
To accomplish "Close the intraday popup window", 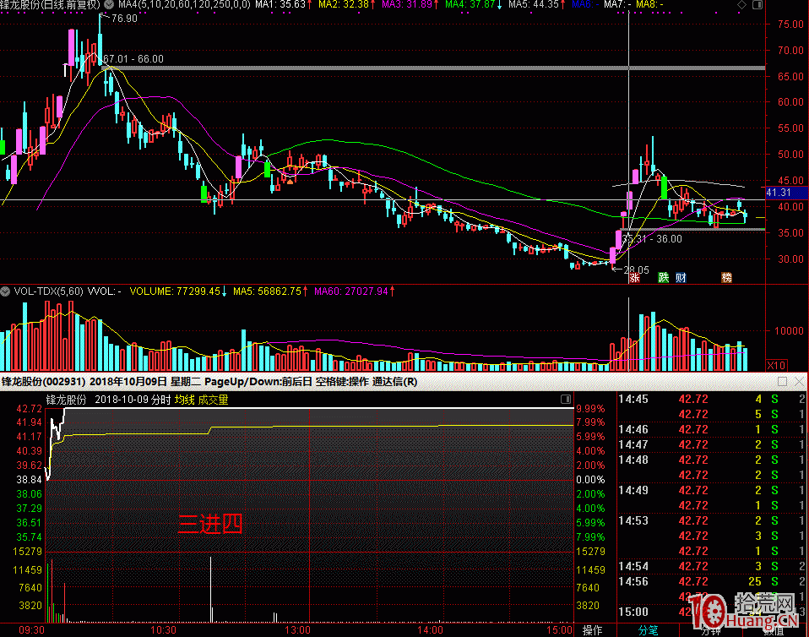I will 798,382.
